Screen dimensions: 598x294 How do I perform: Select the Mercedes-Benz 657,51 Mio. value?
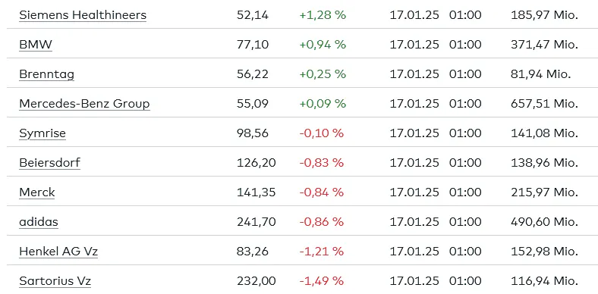coord(544,104)
